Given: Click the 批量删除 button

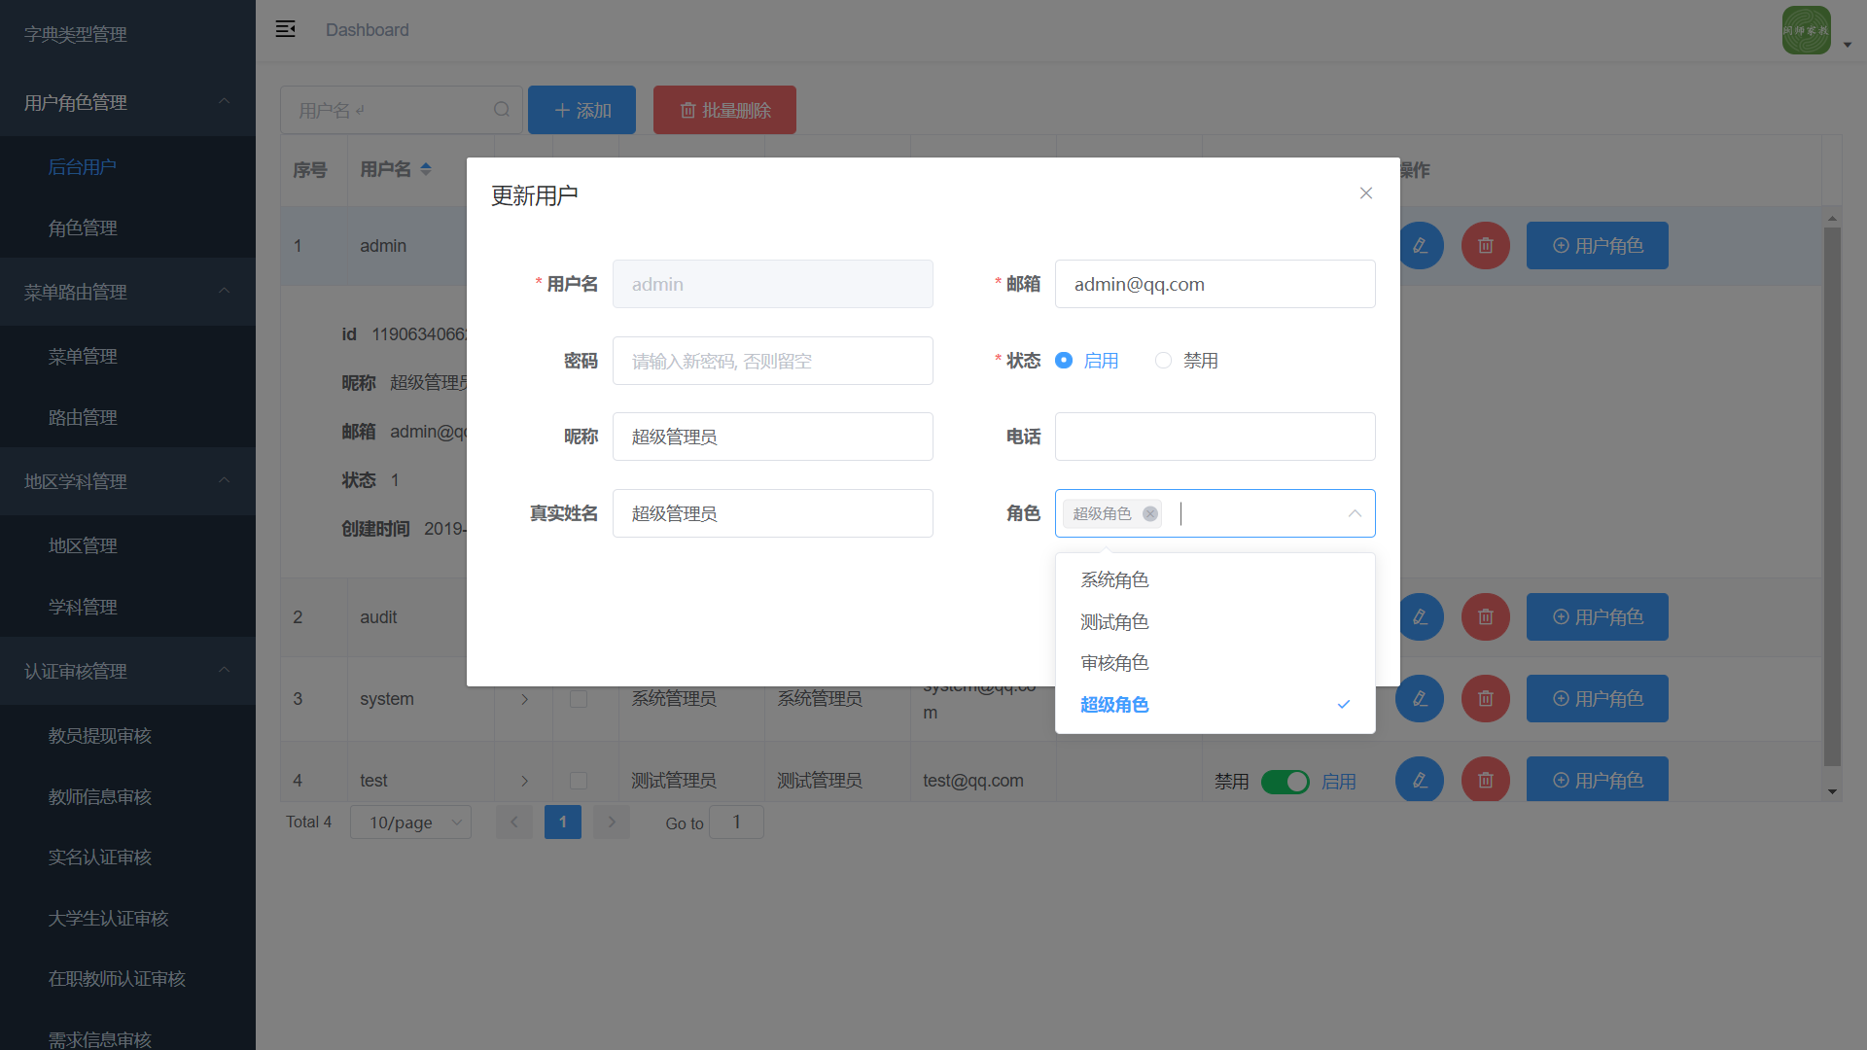Looking at the screenshot, I should pos(724,110).
